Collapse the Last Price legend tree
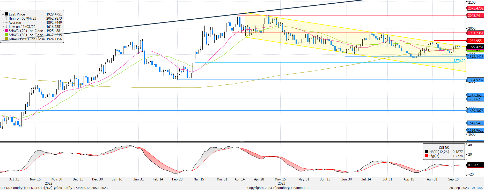484x190 pixels. pyautogui.click(x=3, y=14)
